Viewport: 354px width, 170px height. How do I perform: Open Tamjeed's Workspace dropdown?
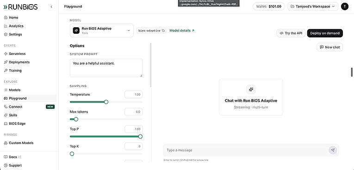(x=313, y=6)
